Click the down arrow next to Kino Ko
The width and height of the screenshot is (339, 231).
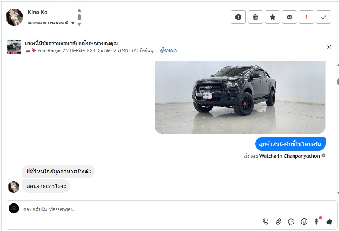(x=80, y=24)
